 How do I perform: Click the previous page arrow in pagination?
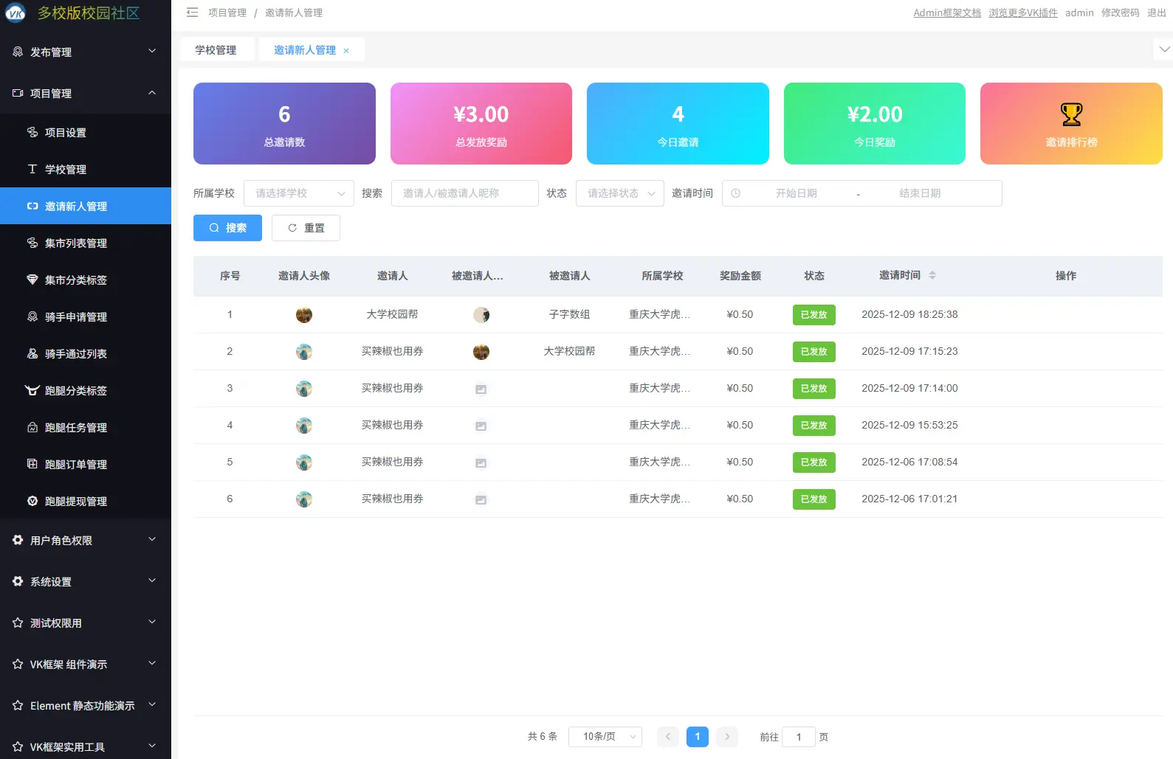click(667, 737)
